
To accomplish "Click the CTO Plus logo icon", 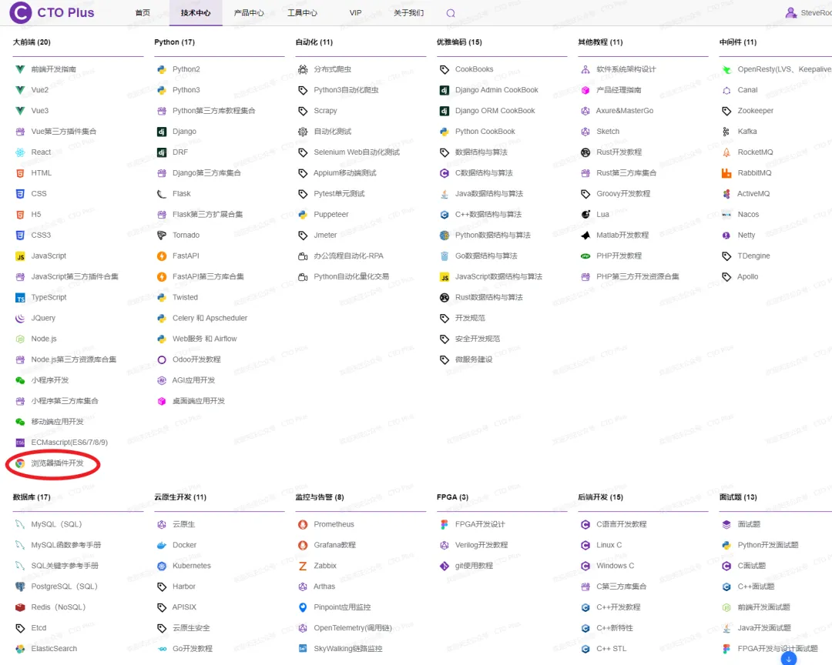I will 21,12.
